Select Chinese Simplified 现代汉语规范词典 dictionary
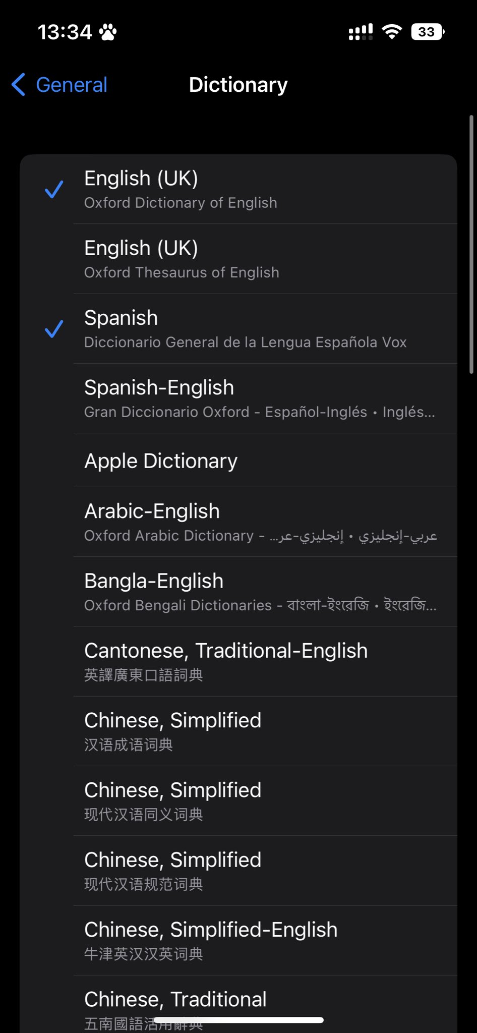 [x=265, y=870]
